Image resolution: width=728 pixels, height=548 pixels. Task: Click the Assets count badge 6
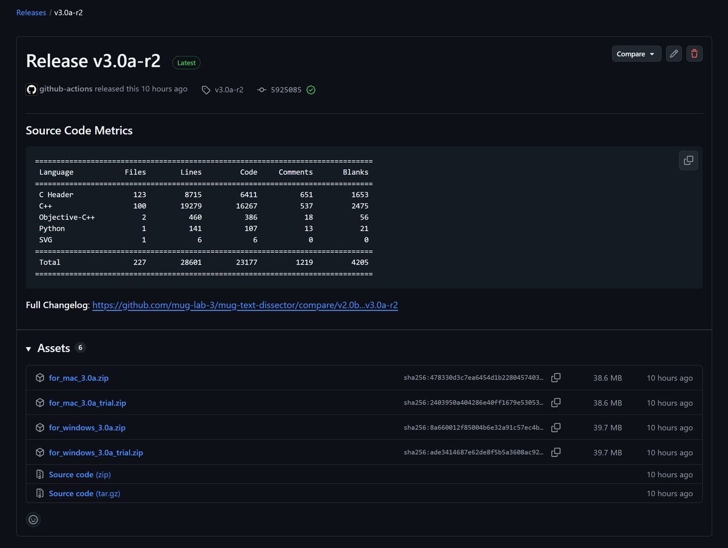pos(81,348)
